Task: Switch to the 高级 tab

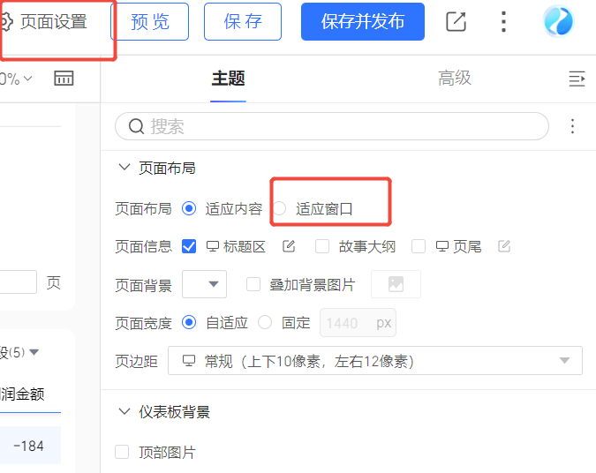Action: tap(455, 79)
